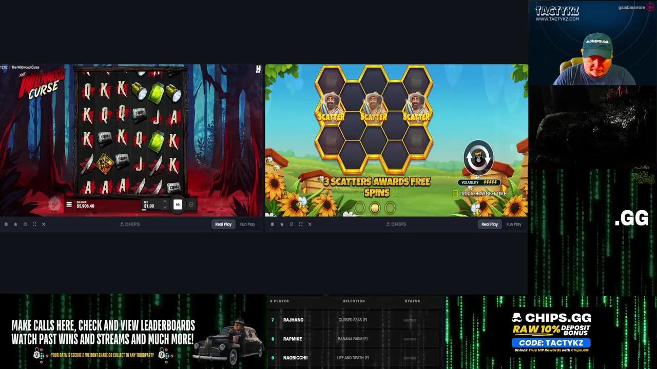Open the Wildwood Curse hamburger menu
Image resolution: width=657 pixels, height=369 pixels.
(69, 204)
